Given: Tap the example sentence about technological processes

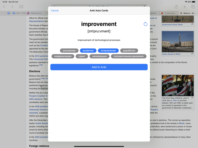Looking at the screenshot, I should point(99,40).
